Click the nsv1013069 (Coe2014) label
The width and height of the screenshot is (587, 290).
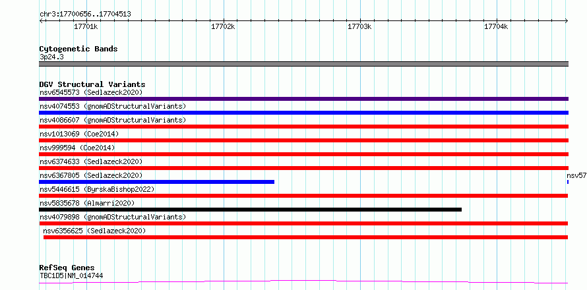(x=79, y=134)
